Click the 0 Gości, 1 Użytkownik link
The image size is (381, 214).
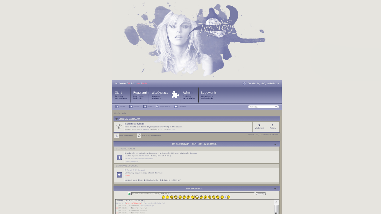135,170
